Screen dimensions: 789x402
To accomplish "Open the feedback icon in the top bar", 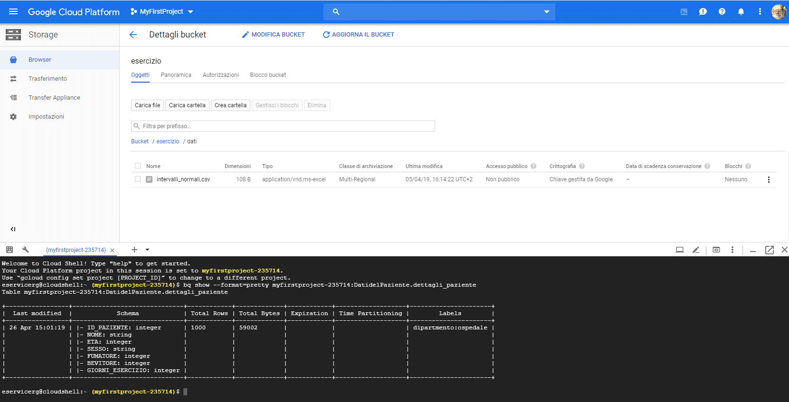I will [703, 12].
